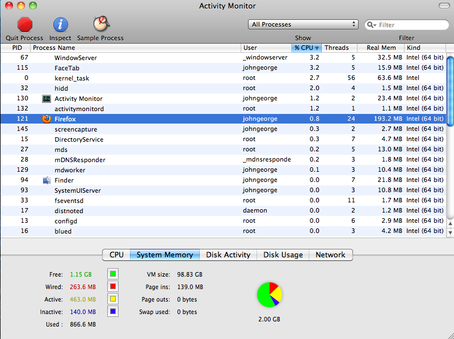
Task: Click the scroll up arrow
Action: (x=450, y=223)
